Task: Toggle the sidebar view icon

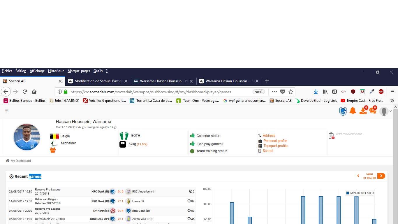Action: (x=334, y=92)
